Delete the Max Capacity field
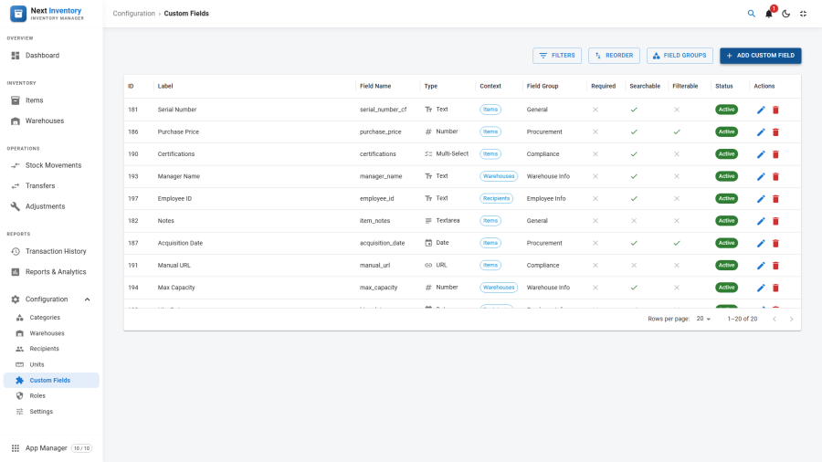 click(775, 289)
